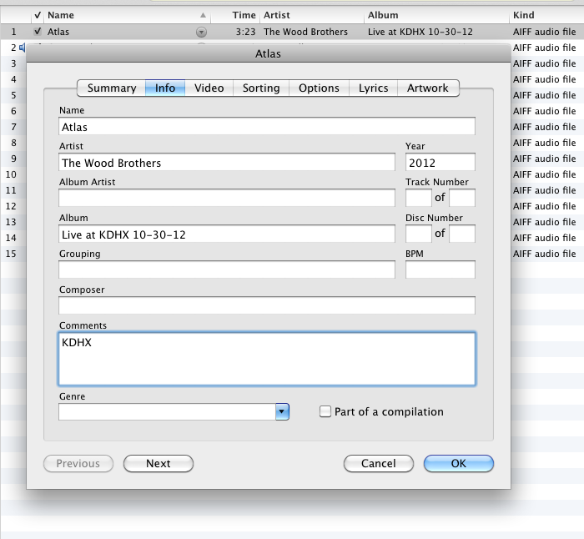This screenshot has width=584, height=539.
Task: Uncheck the Atlas track checkbox
Action: tap(38, 32)
